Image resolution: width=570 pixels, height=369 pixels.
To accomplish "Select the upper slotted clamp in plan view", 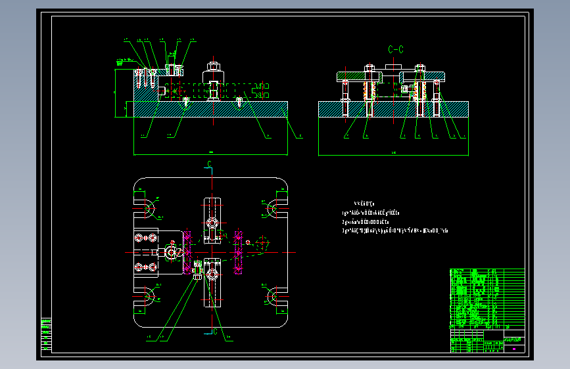I will pos(212,221).
